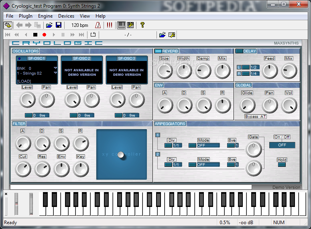Image resolution: width=311 pixels, height=229 pixels.
Task: Open the View menu
Action: 85,16
